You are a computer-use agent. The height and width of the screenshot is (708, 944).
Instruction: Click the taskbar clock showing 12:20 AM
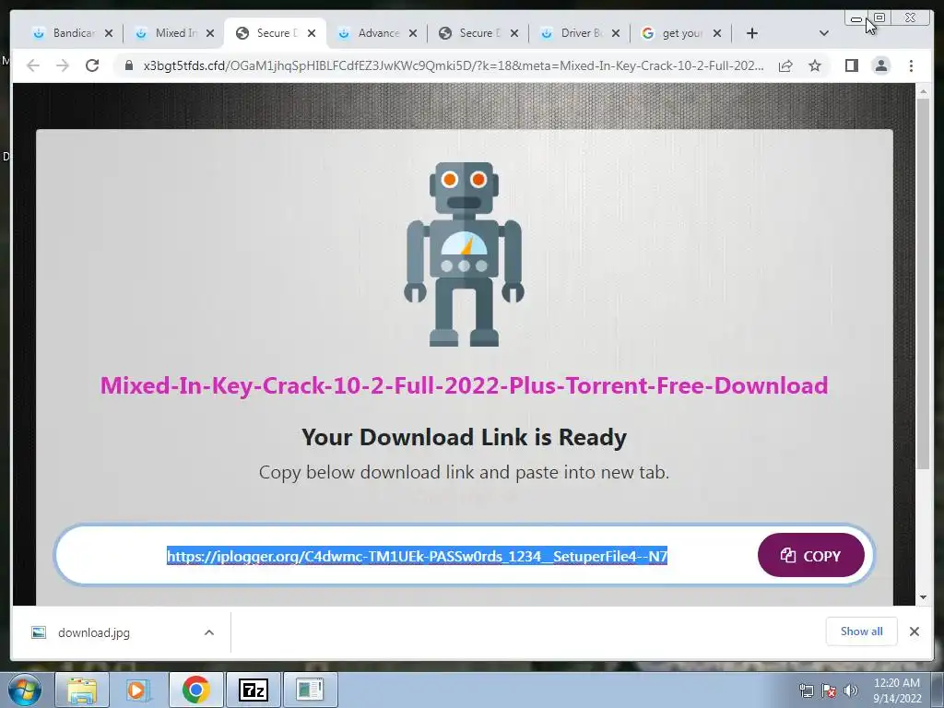(897, 690)
